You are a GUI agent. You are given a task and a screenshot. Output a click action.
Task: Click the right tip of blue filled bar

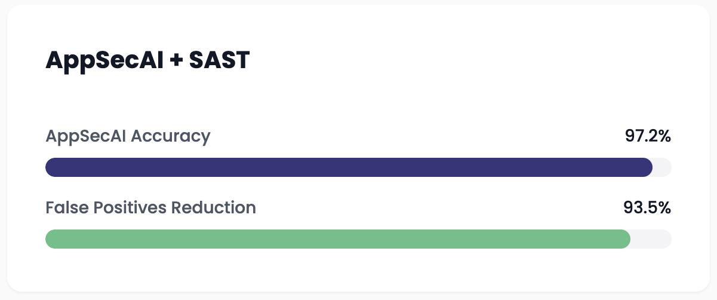[x=647, y=167]
